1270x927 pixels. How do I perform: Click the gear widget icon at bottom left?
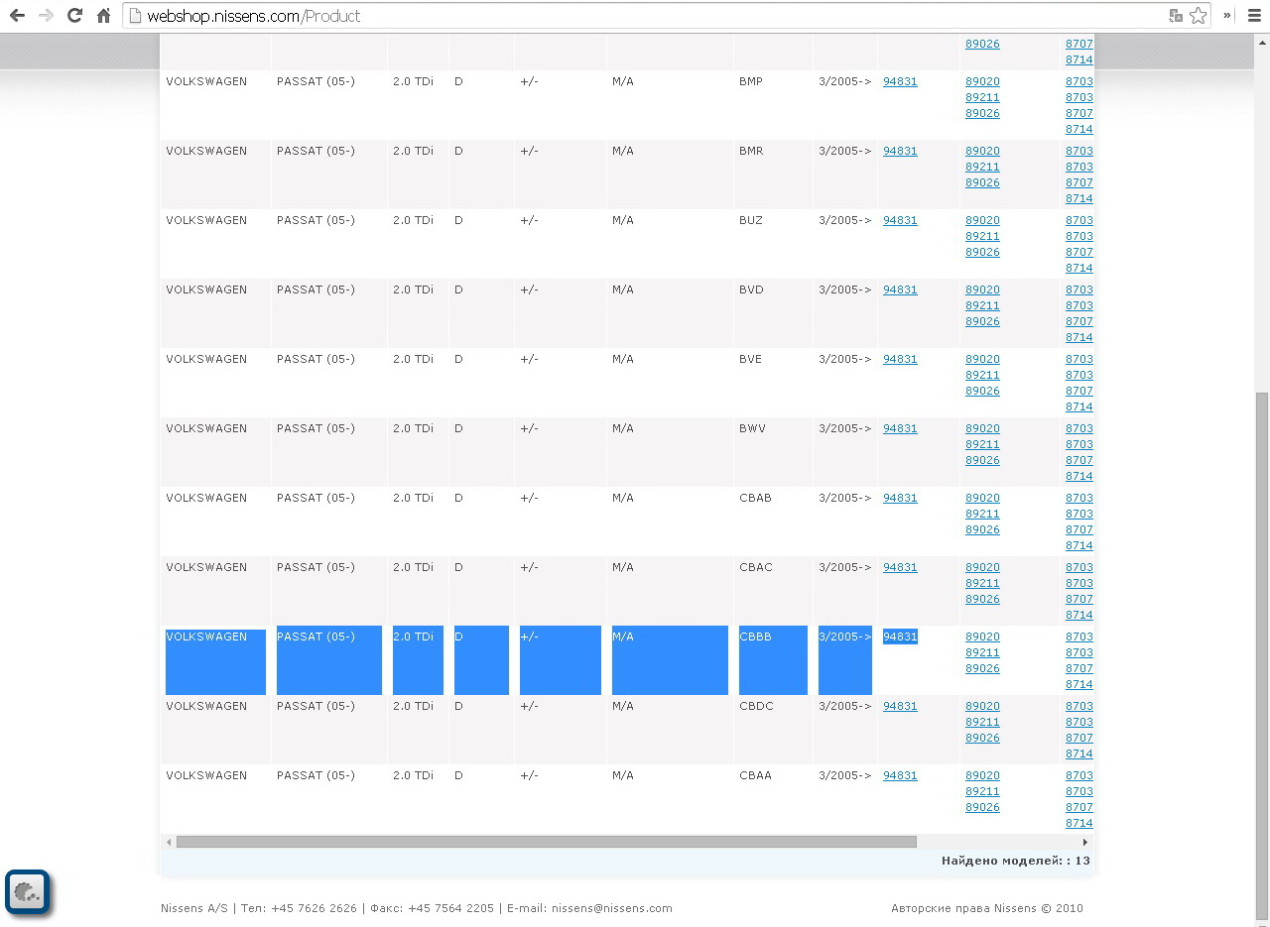coord(27,891)
